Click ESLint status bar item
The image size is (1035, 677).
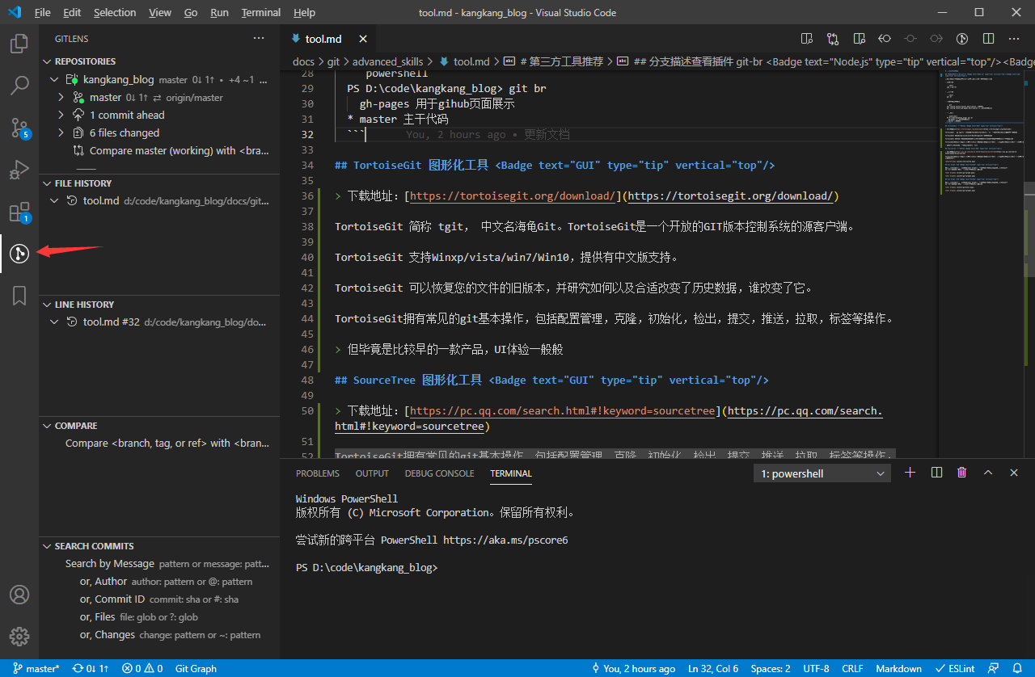(x=954, y=668)
